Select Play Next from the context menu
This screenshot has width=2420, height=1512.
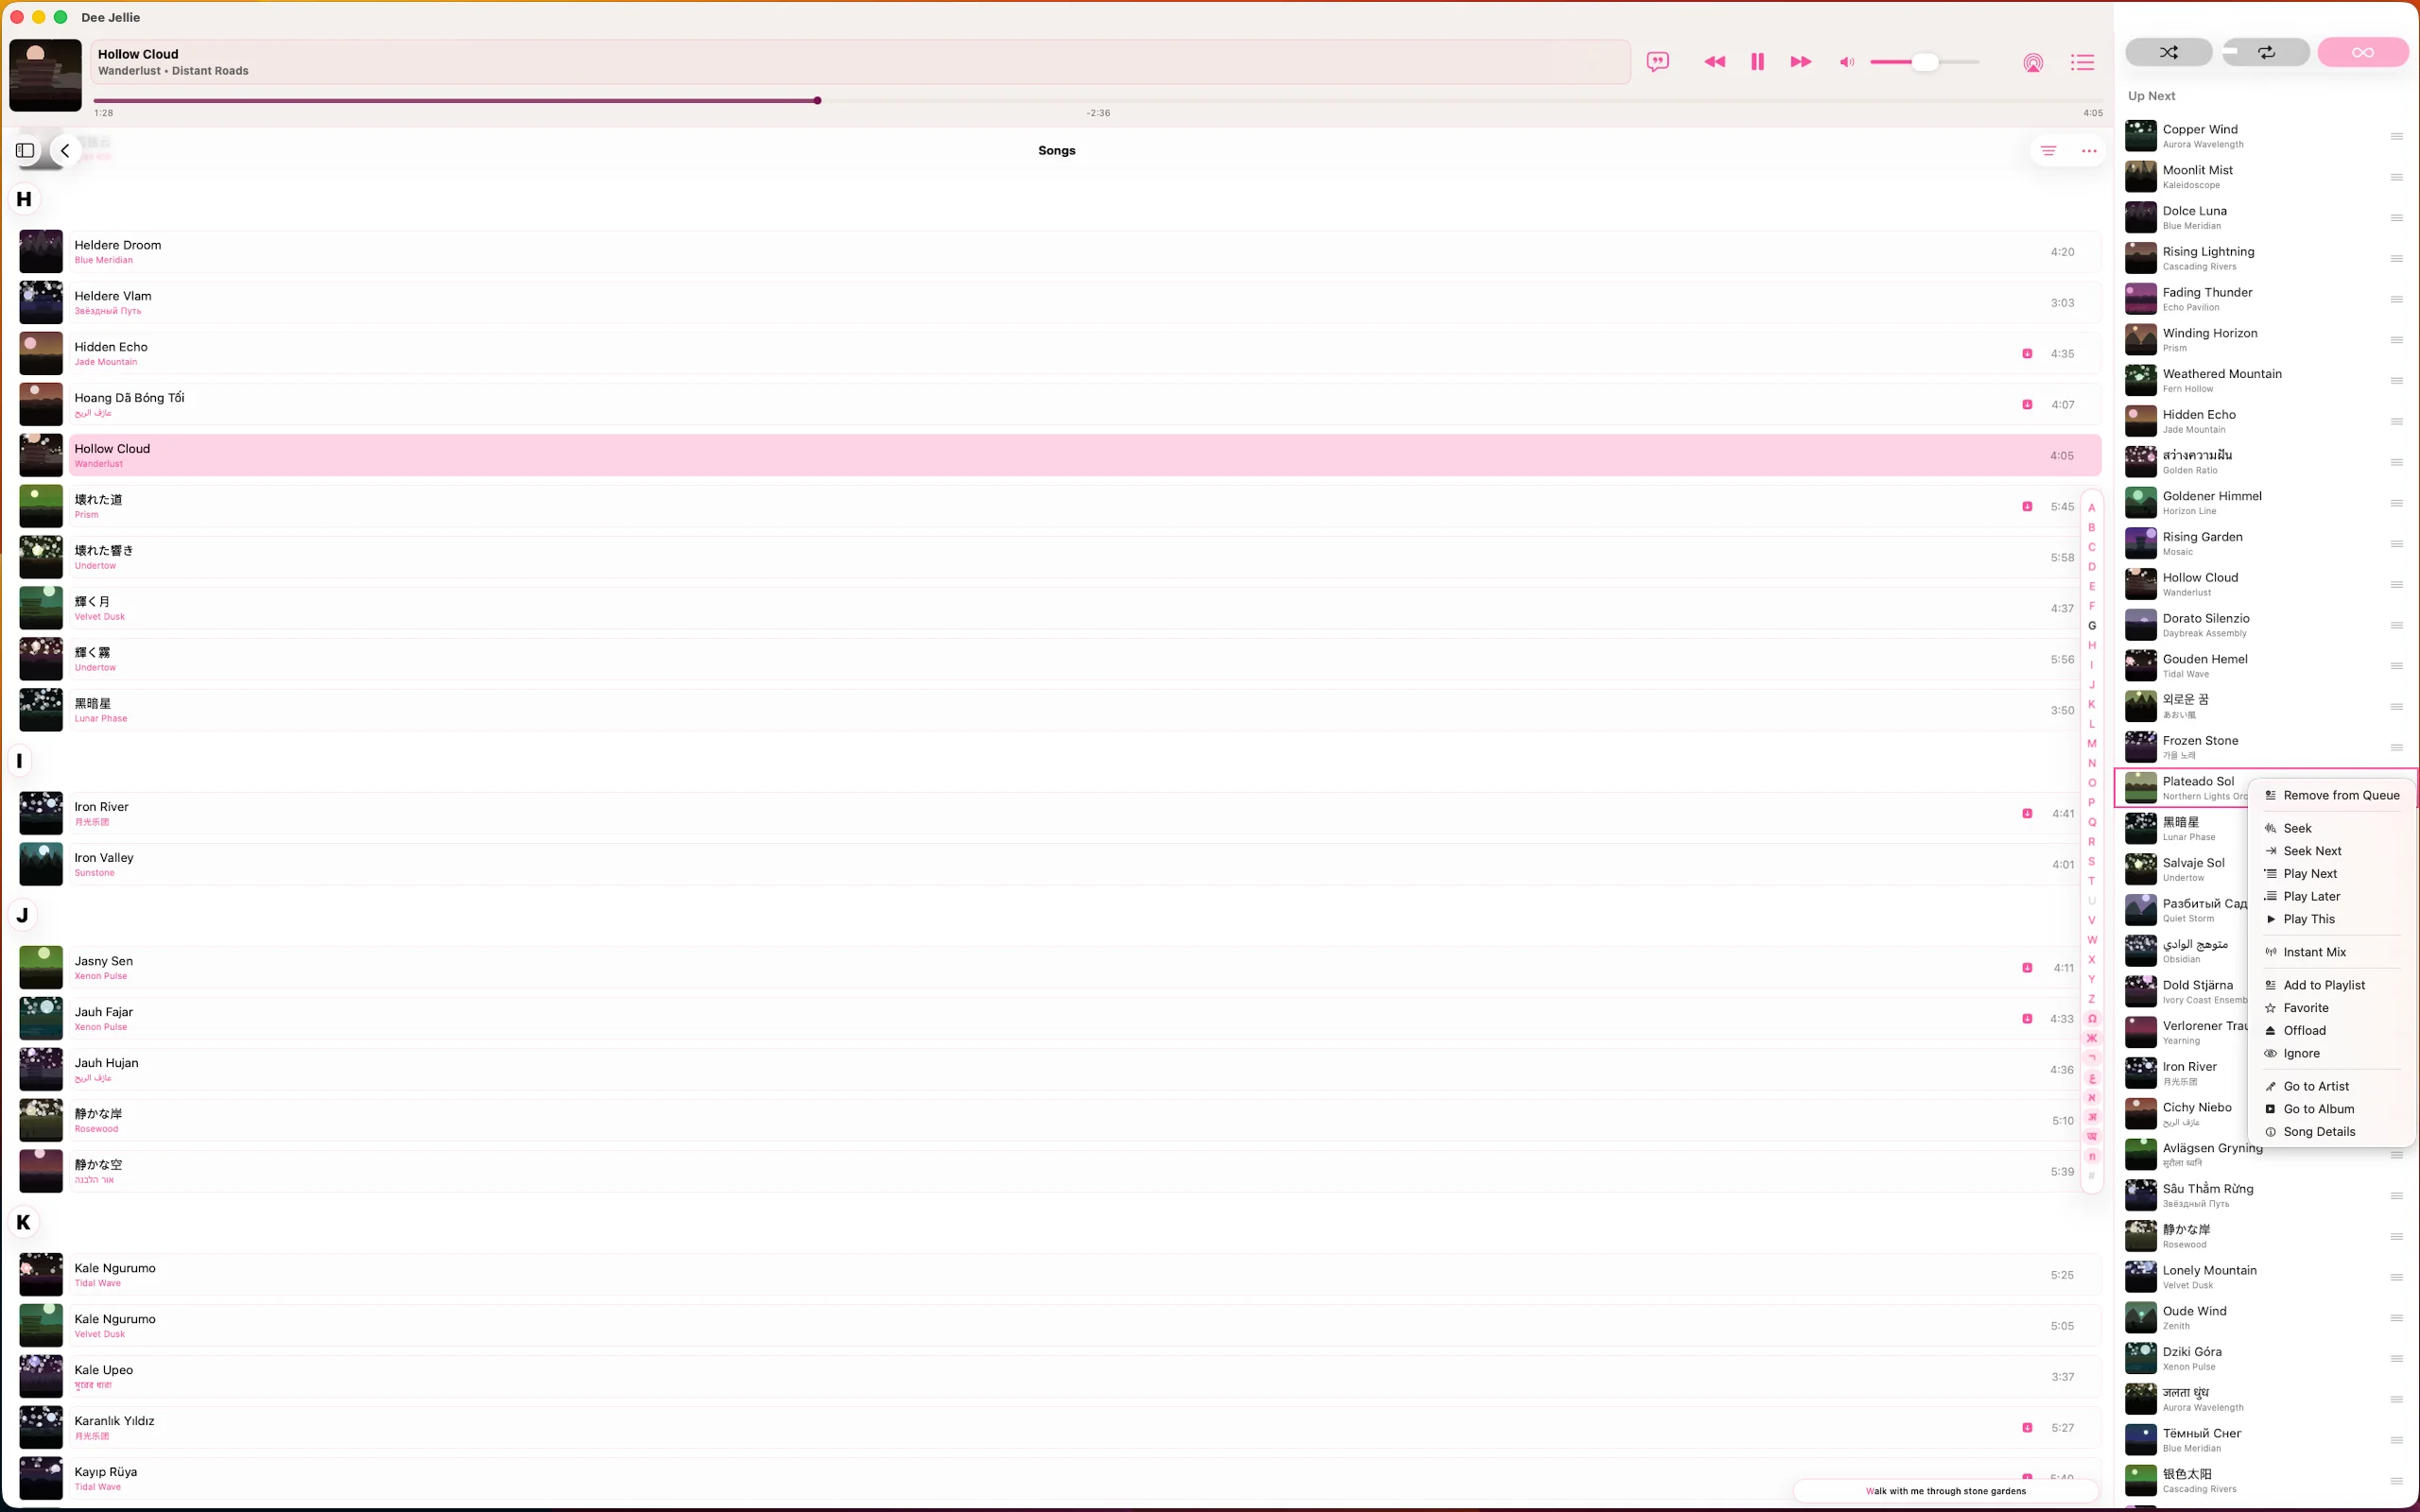pyautogui.click(x=2310, y=873)
